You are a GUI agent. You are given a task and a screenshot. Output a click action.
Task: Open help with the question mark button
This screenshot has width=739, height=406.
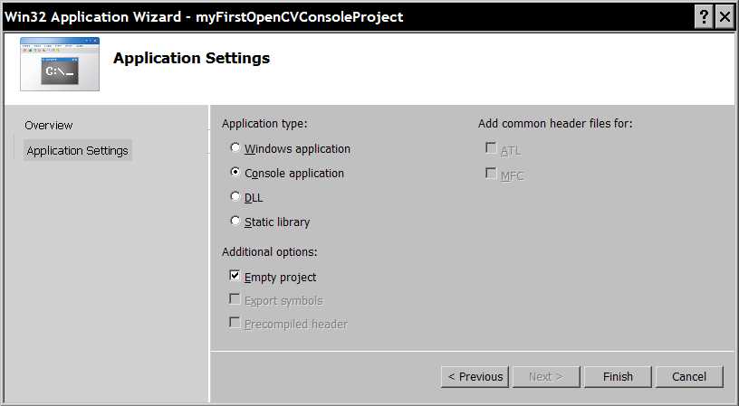pyautogui.click(x=704, y=17)
